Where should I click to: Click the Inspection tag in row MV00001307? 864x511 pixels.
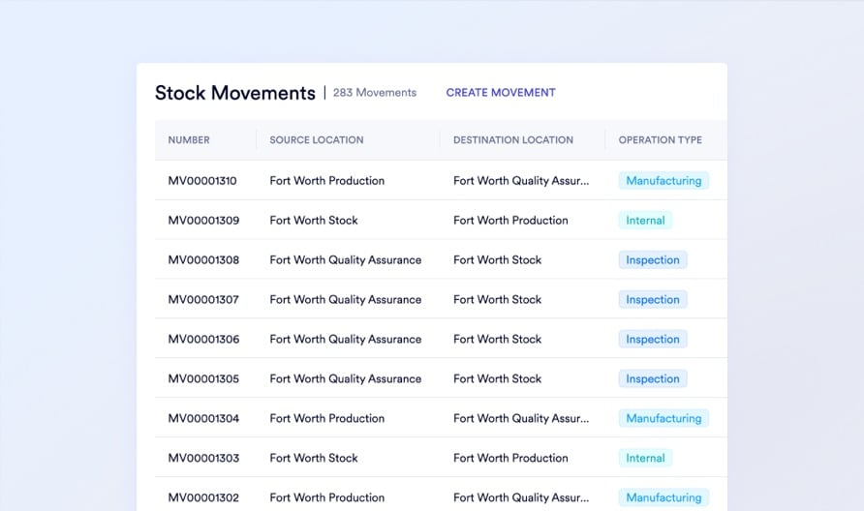[x=653, y=300]
